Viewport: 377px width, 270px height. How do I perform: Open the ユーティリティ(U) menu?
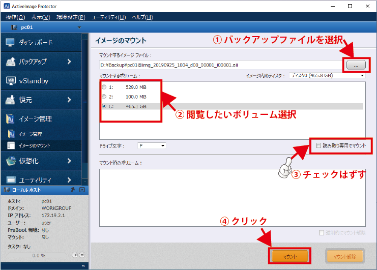(x=108, y=17)
